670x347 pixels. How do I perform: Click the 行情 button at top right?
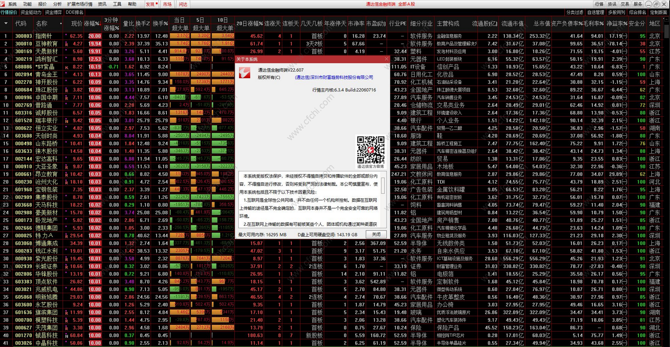point(599,4)
